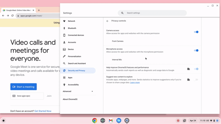Click into Search settings field
221x124 pixels.
click(152, 13)
